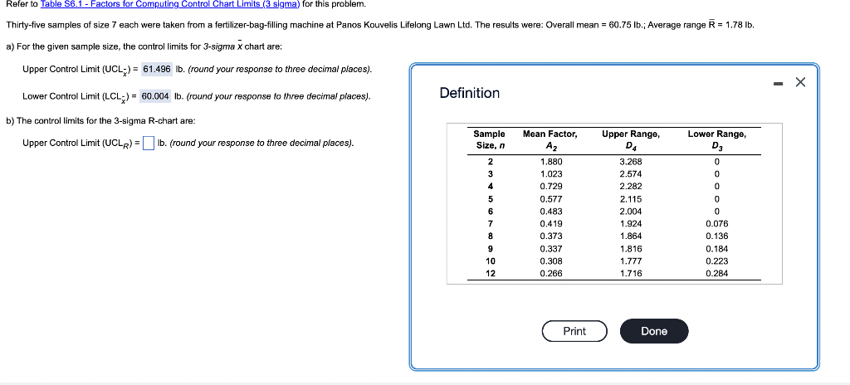This screenshot has width=850, height=385.
Task: Click the A2 value 1.023
Action: (551, 174)
